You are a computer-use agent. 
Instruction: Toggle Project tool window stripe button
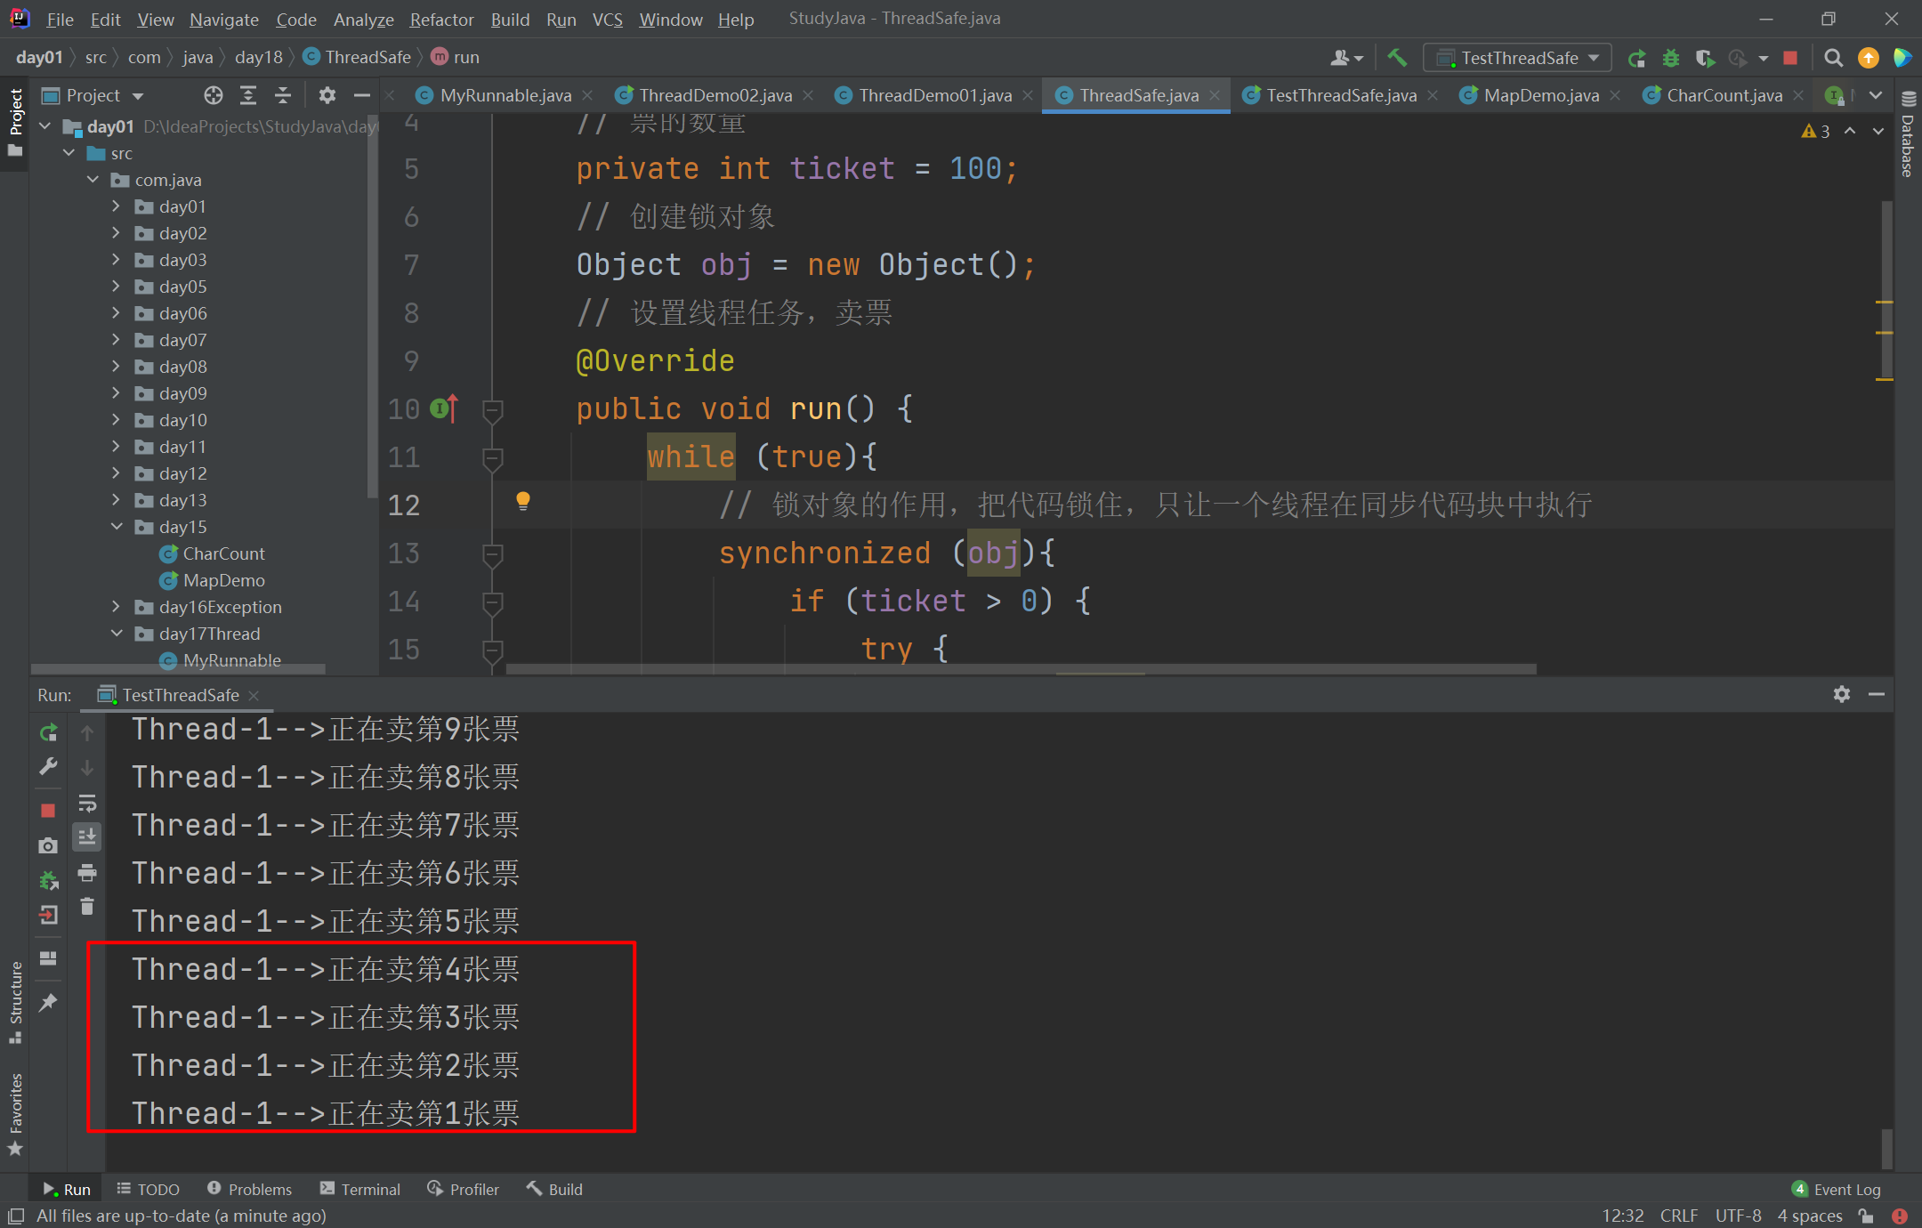pos(15,123)
